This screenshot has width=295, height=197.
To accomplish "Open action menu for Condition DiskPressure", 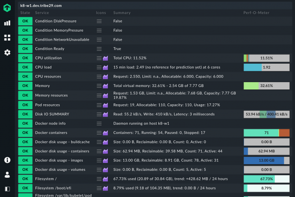I will click(x=99, y=21).
